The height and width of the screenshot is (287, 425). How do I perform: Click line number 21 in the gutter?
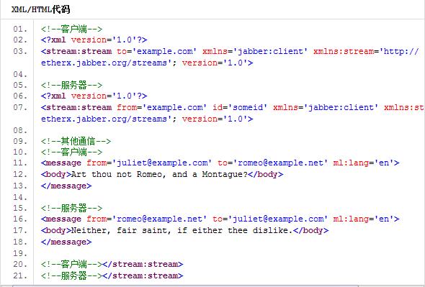coord(20,275)
